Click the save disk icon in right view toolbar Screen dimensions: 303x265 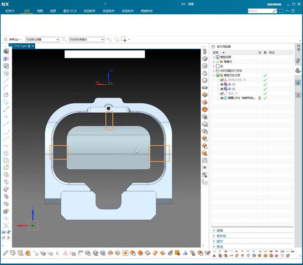pos(205,160)
